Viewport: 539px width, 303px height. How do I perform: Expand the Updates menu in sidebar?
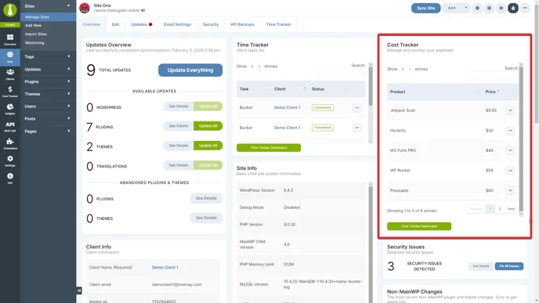tap(48, 70)
